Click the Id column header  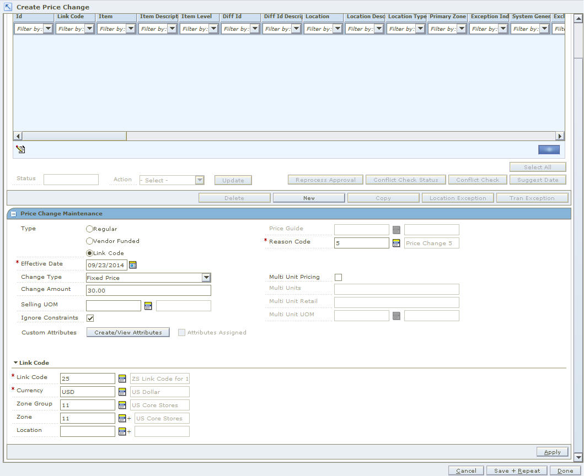[x=34, y=17]
